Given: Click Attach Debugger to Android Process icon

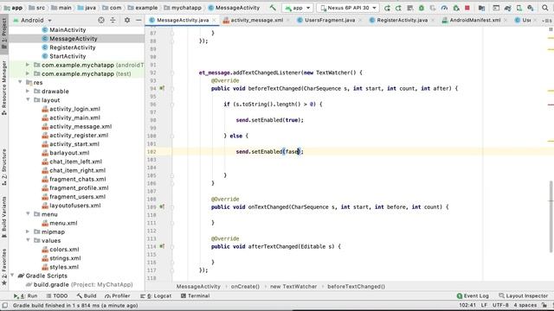Looking at the screenshot, I should [456, 8].
